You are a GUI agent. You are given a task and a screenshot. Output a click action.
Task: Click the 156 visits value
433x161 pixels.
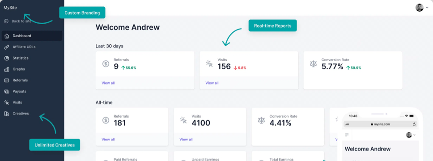click(224, 67)
